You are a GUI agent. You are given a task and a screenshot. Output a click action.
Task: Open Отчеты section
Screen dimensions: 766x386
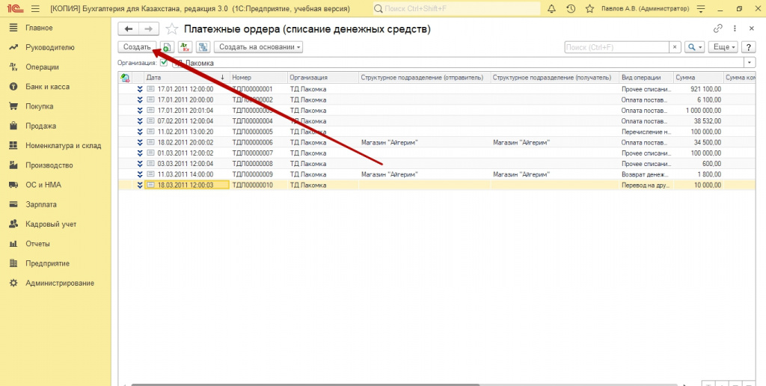click(37, 244)
